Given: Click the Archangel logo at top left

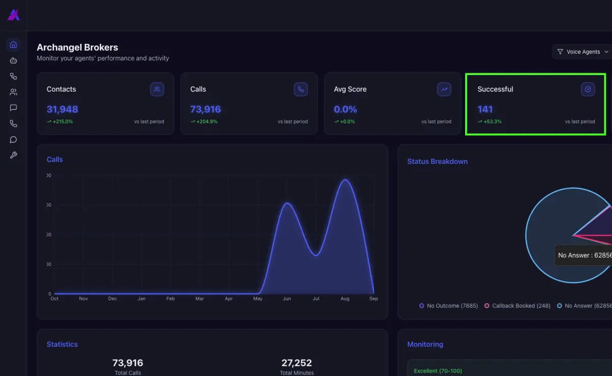Looking at the screenshot, I should [14, 15].
